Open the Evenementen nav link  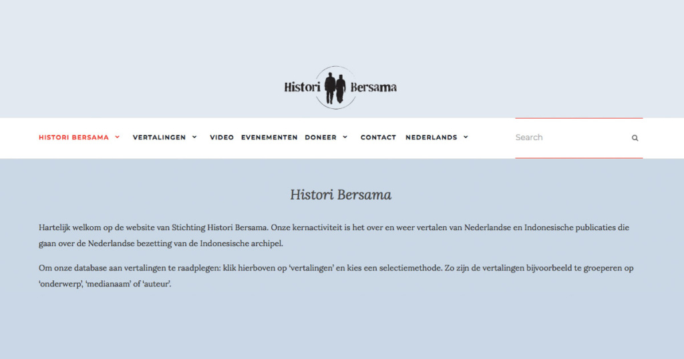coord(269,137)
